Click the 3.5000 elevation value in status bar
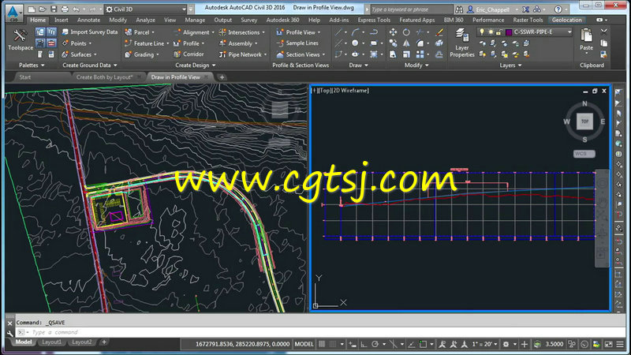Image resolution: width=631 pixels, height=355 pixels. click(554, 344)
